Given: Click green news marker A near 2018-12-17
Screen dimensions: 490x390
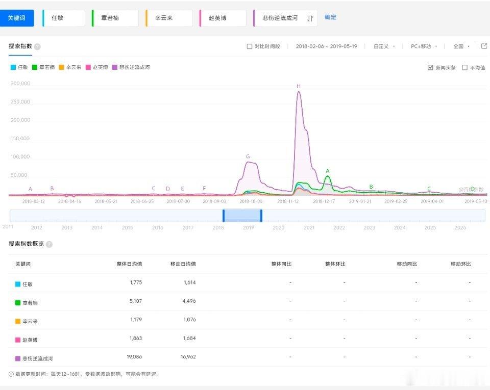Looking at the screenshot, I should click(328, 171).
